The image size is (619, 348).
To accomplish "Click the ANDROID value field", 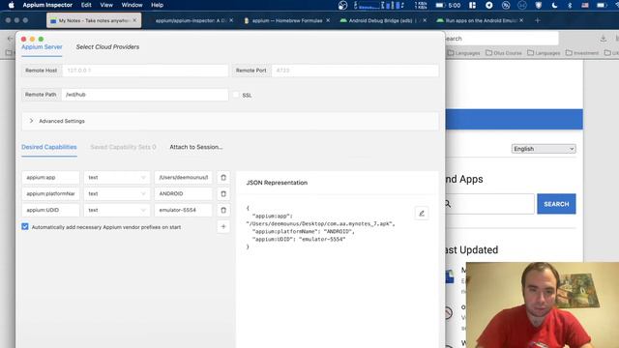I will coord(183,193).
